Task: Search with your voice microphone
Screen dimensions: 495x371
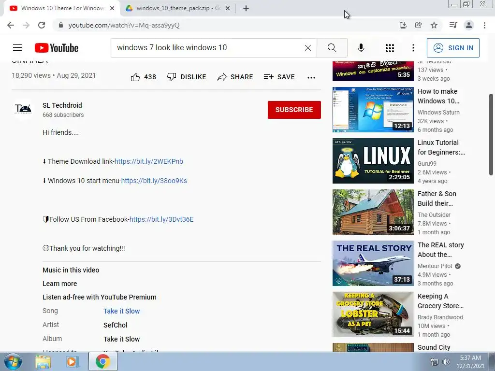Action: (361, 48)
